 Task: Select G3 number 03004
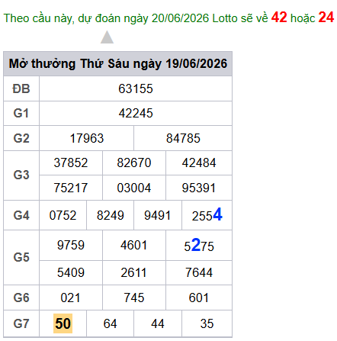[134, 188]
